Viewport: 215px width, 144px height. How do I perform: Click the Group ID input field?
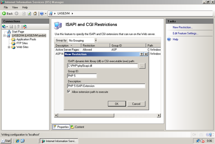point(82,76)
